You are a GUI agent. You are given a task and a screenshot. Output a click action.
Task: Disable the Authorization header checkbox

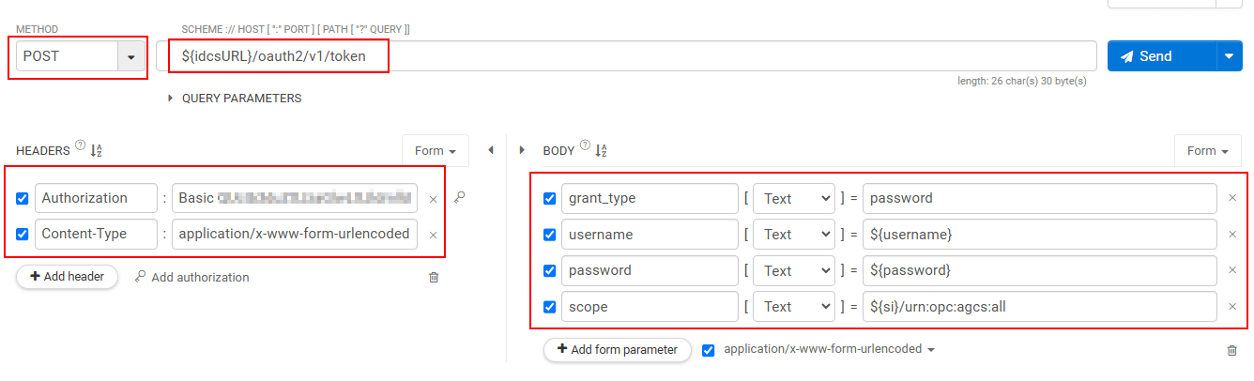coord(23,198)
